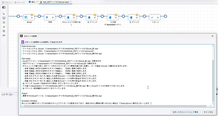
Task: Click warning triangle on 左クリック step before 入力値
Action: point(95,15)
